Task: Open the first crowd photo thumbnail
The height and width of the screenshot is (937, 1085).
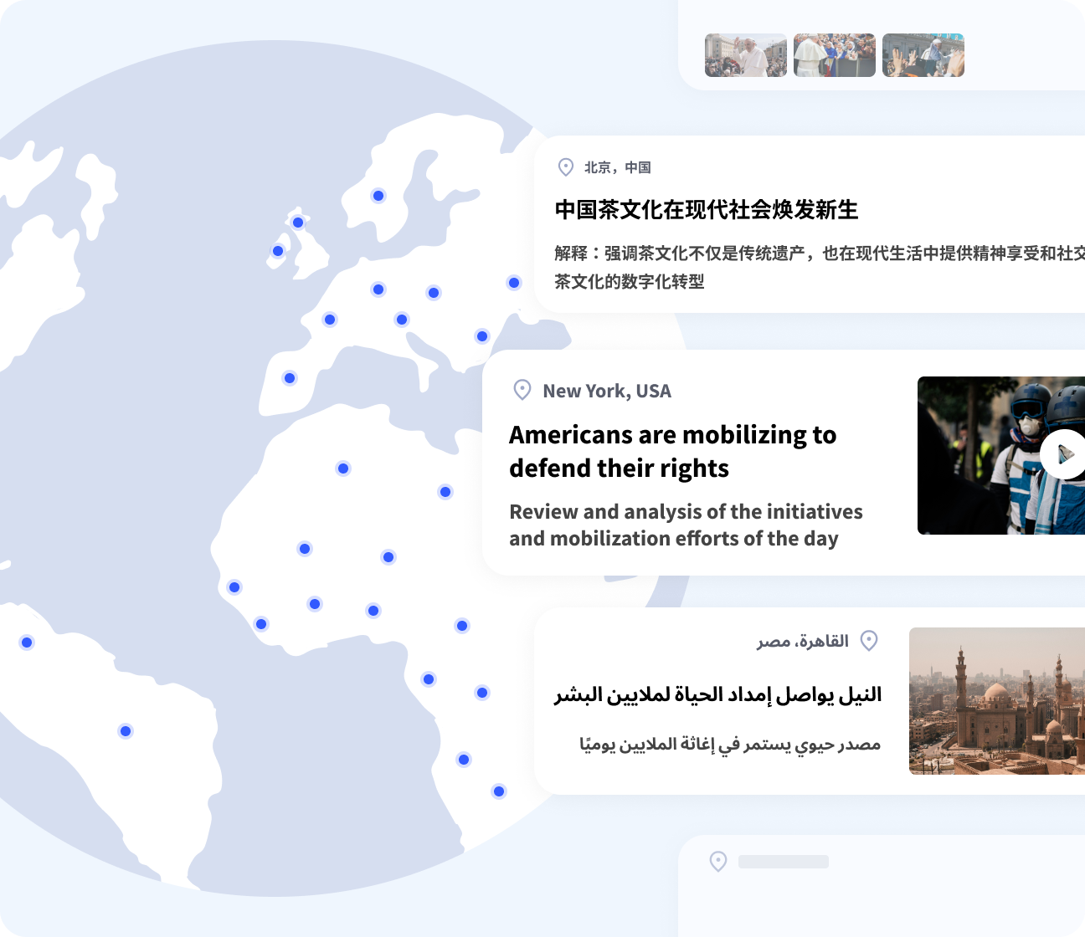Action: [x=746, y=55]
